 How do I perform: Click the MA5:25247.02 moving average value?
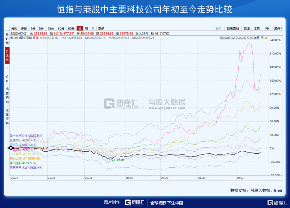click(49, 38)
